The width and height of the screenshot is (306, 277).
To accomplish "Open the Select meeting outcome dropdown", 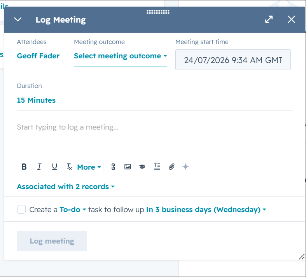I will (x=121, y=56).
